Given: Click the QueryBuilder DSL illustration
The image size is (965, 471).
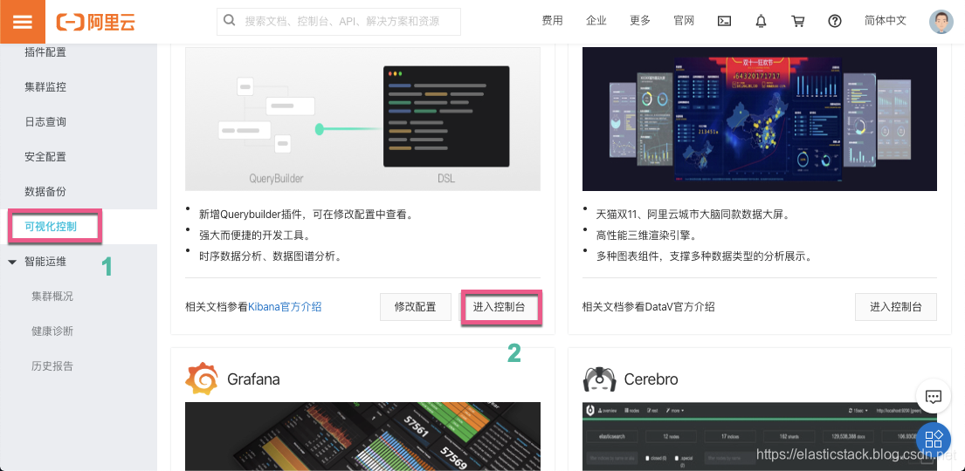Looking at the screenshot, I should pyautogui.click(x=362, y=119).
